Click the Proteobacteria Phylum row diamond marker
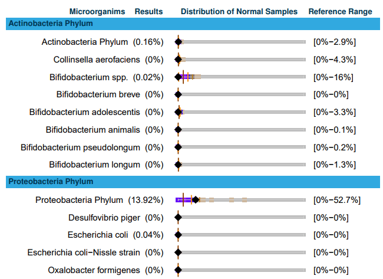Viewport: 383px width, 279px height. click(x=196, y=200)
